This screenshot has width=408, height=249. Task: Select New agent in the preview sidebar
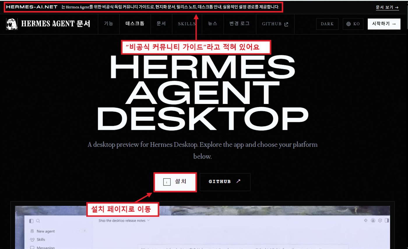[x=42, y=231]
